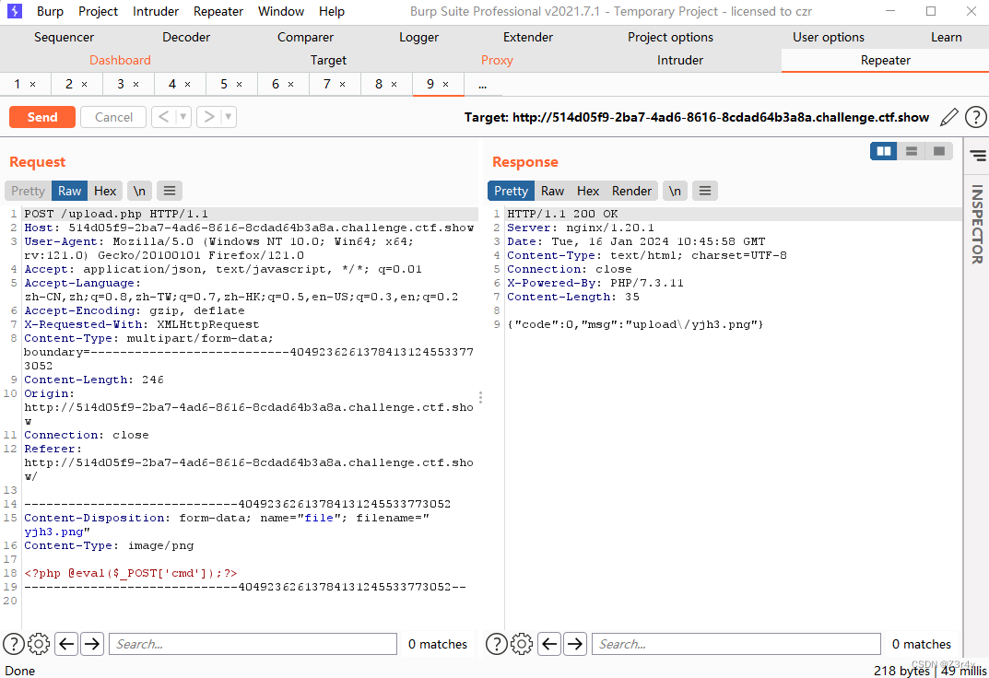Switch to the Dashboard tab
989x678 pixels.
point(120,60)
